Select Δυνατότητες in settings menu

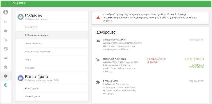tap(52, 27)
